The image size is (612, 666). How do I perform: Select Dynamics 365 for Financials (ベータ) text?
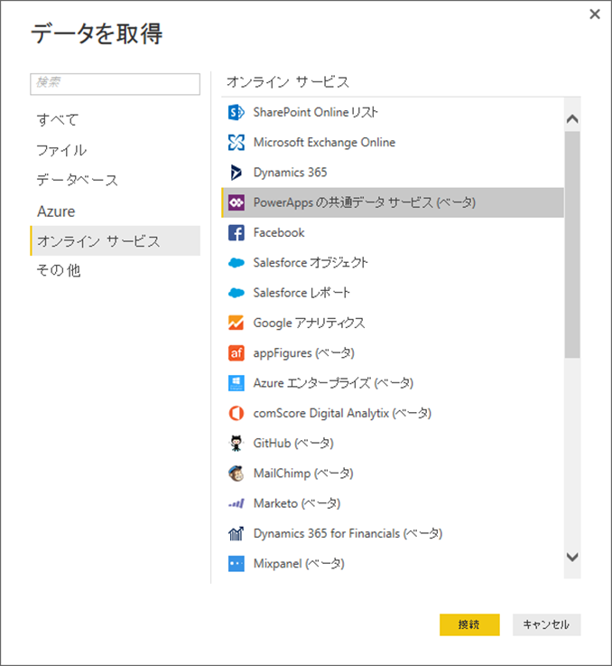pos(348,533)
